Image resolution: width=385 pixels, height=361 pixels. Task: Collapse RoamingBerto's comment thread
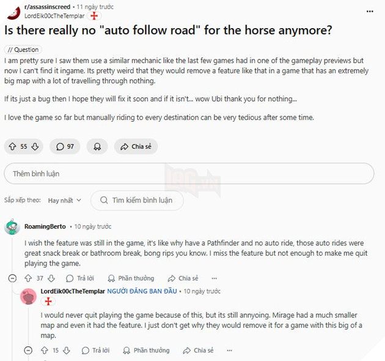(x=12, y=278)
